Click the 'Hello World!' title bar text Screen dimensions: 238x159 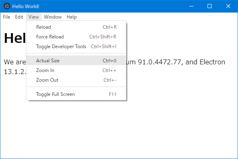point(26,6)
